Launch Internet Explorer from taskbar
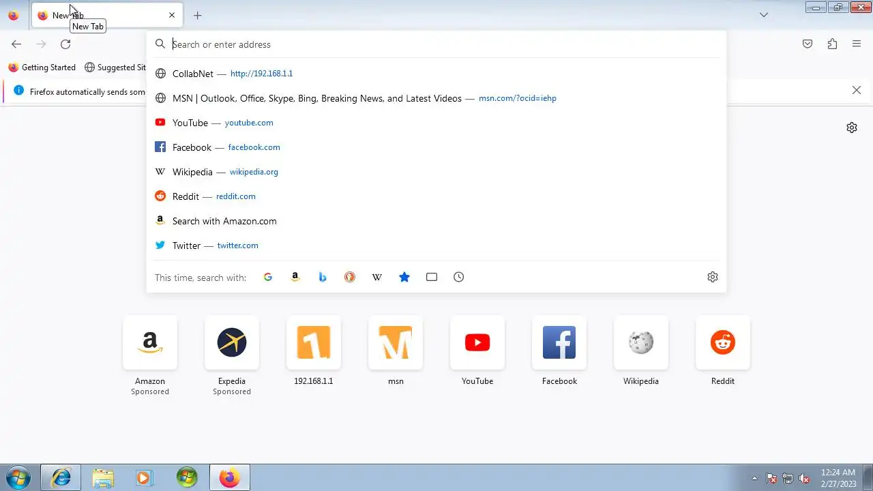Image resolution: width=873 pixels, height=491 pixels. [x=61, y=478]
